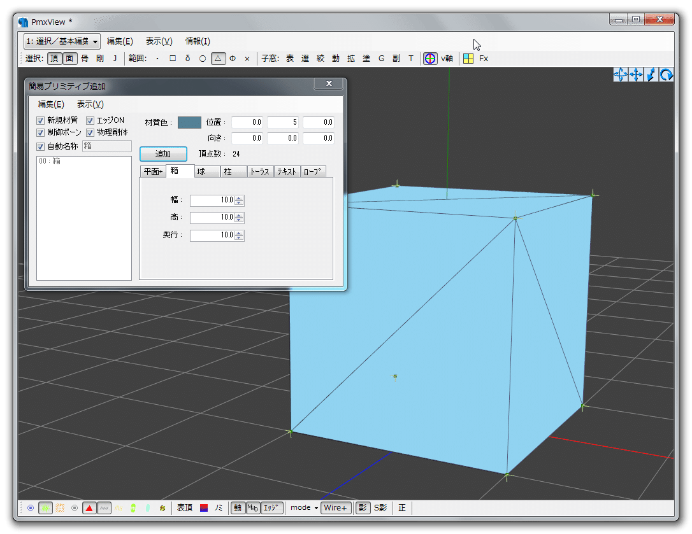Click the Wire+ button

tap(336, 508)
